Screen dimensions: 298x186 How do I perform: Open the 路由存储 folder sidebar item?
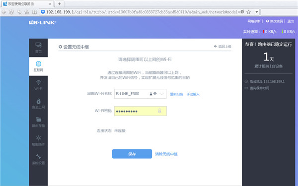(38, 122)
